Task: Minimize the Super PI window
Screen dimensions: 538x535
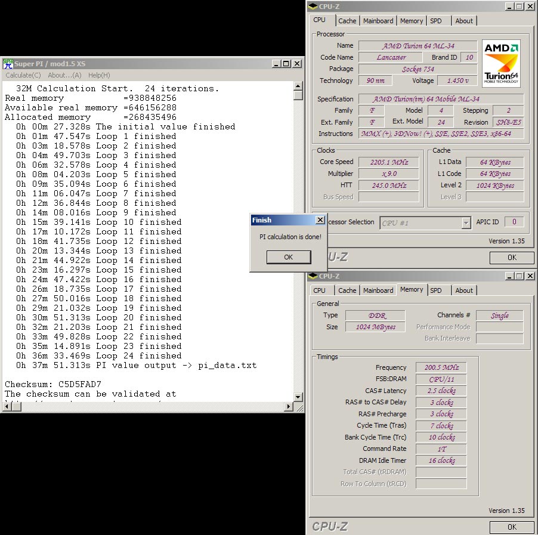Action: tap(276, 64)
